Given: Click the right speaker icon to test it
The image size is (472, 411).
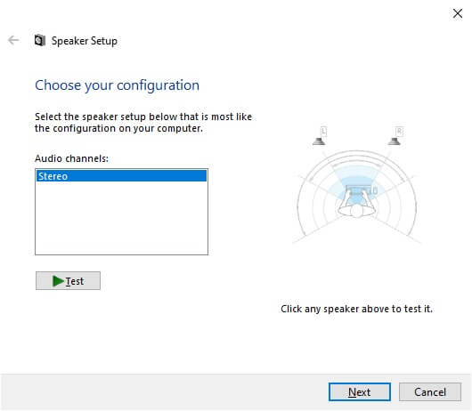Looking at the screenshot, I should click(394, 141).
